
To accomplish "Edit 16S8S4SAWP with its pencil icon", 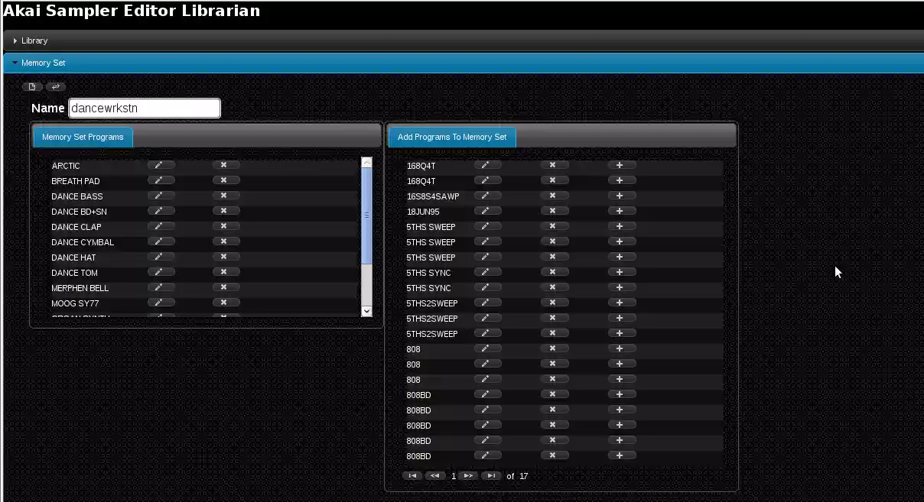I will coord(488,195).
